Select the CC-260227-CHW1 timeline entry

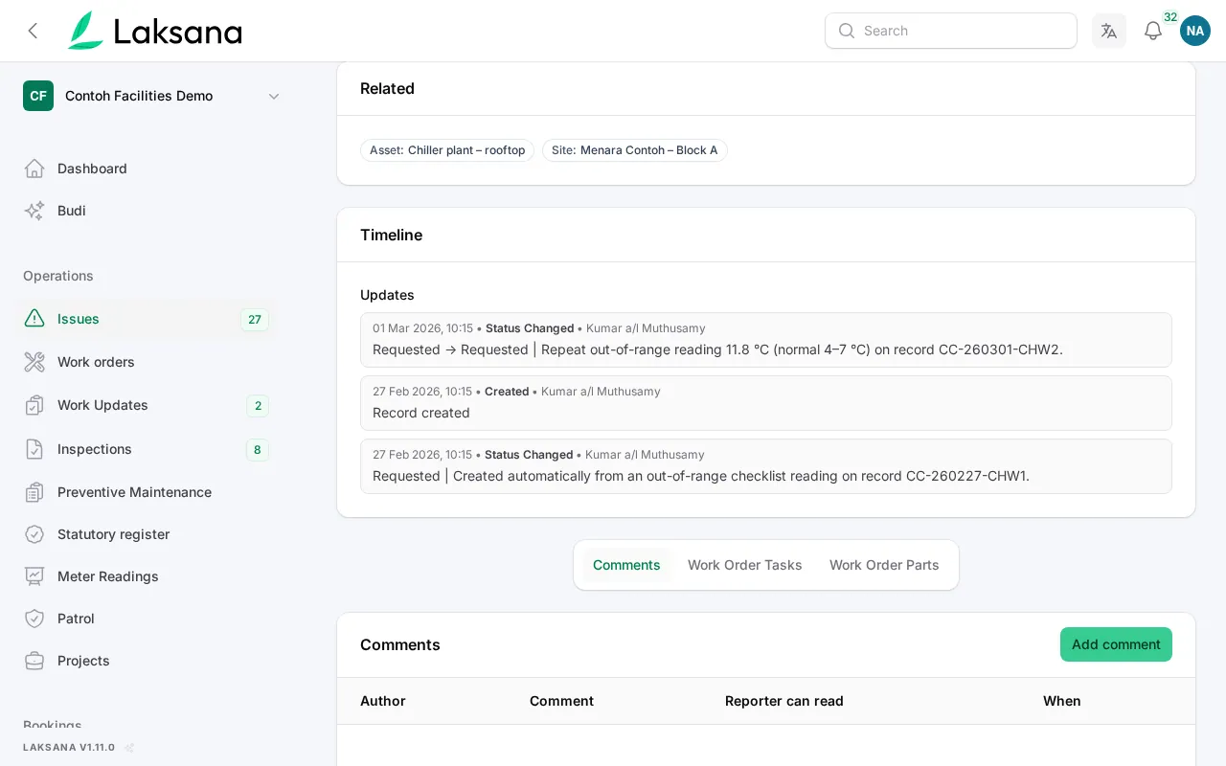pos(766,466)
